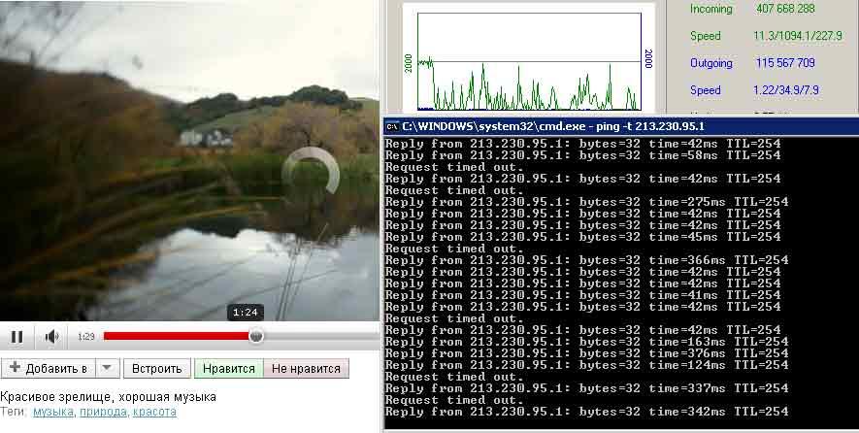Click the white house in the video frame
The height and width of the screenshot is (433, 859).
pyautogui.click(x=206, y=137)
